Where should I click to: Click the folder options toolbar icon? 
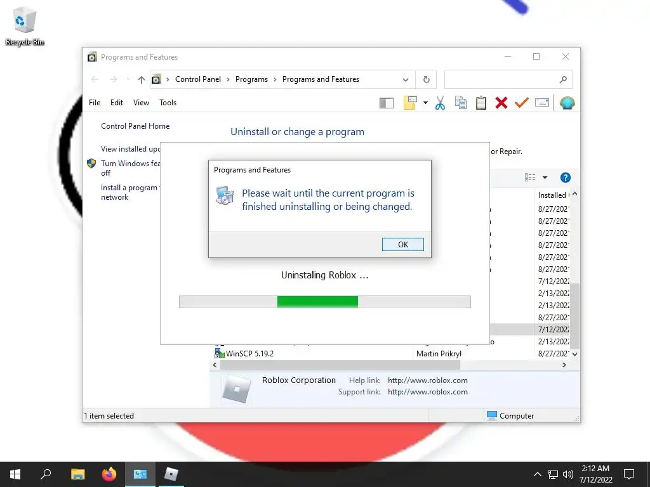[x=410, y=103]
